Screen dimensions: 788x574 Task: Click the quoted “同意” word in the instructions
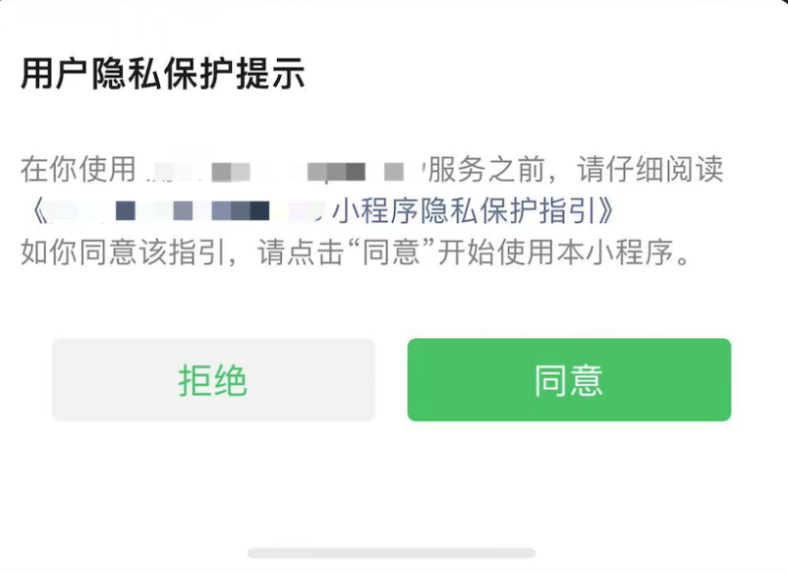coord(391,251)
